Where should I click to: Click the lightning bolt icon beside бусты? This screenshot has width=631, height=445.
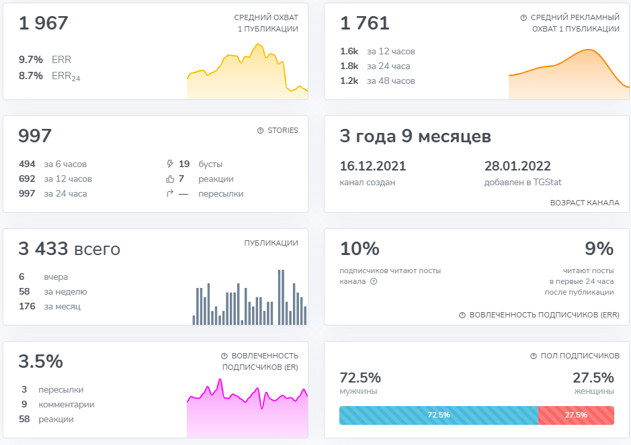pyautogui.click(x=170, y=164)
